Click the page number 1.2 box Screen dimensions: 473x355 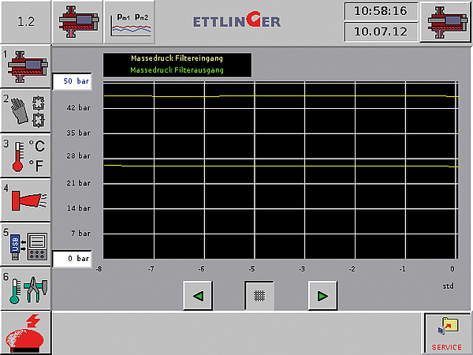click(x=25, y=21)
